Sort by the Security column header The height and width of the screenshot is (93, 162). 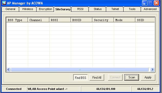(103, 20)
